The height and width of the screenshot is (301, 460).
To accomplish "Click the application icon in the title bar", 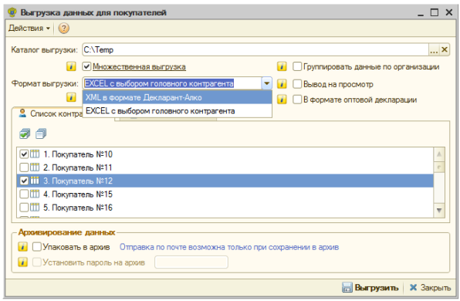I will (x=12, y=12).
